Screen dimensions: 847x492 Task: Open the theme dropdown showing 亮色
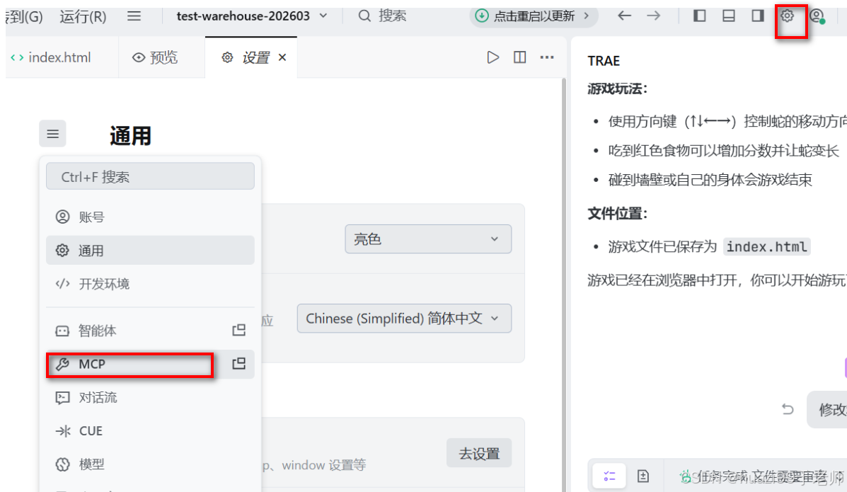pyautogui.click(x=428, y=239)
